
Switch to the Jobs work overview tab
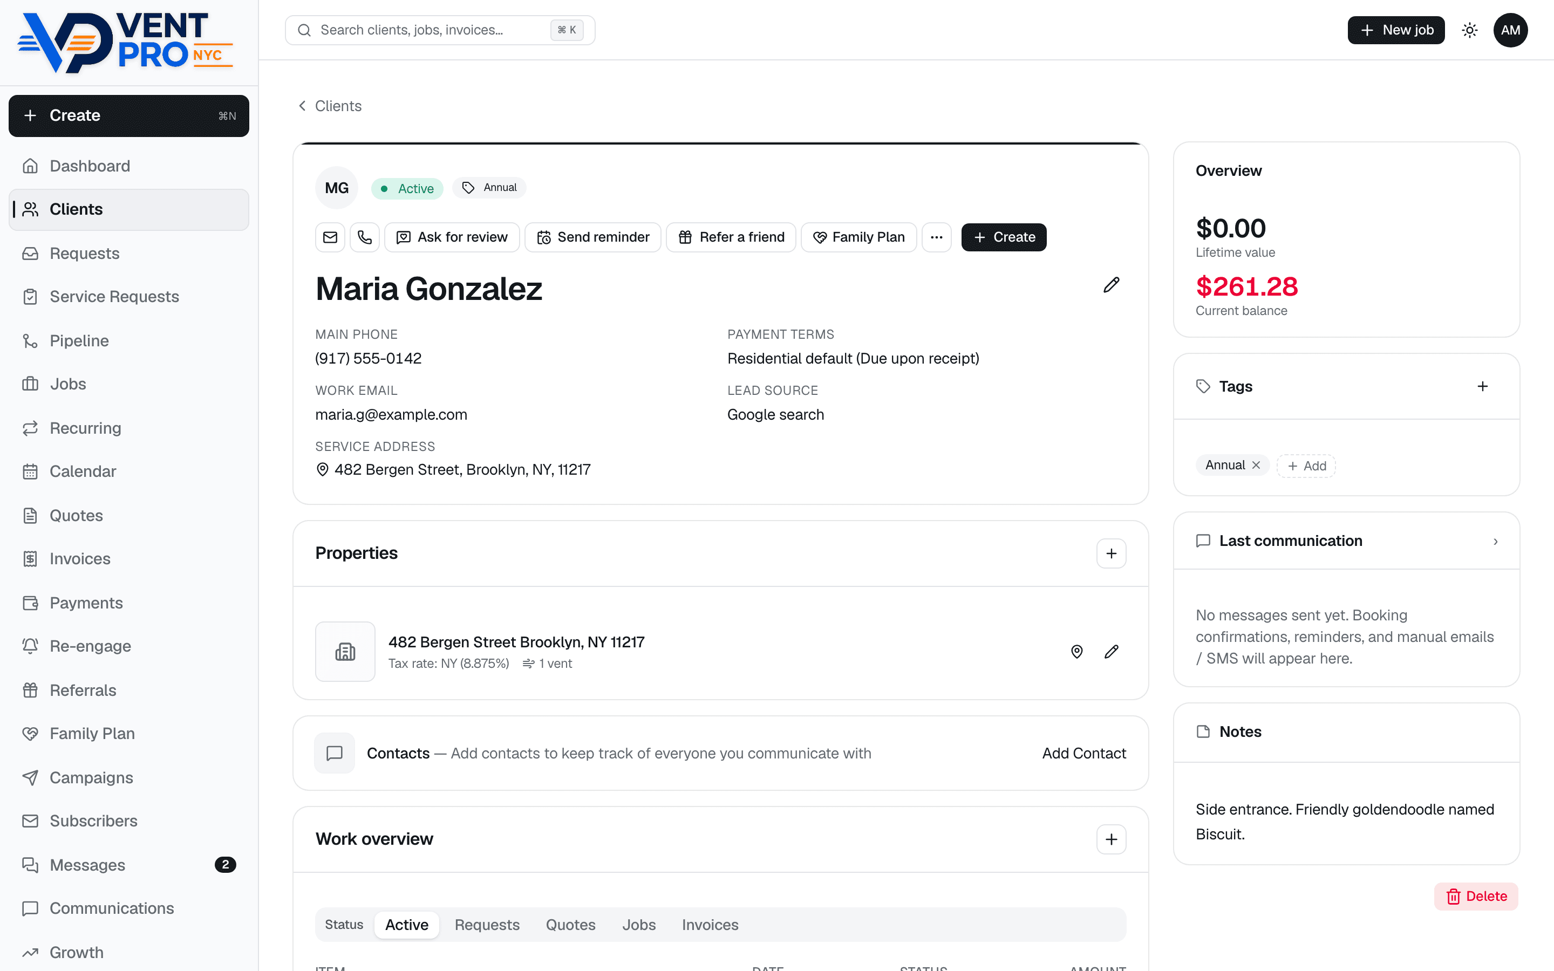[639, 925]
